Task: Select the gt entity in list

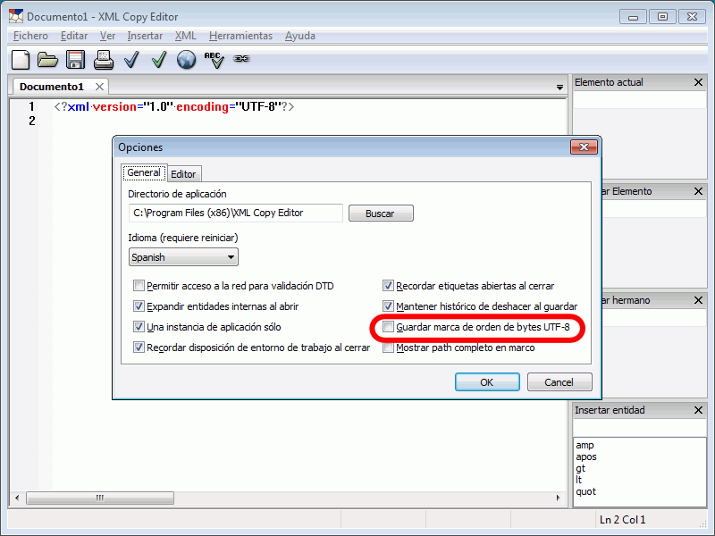Action: pyautogui.click(x=580, y=468)
